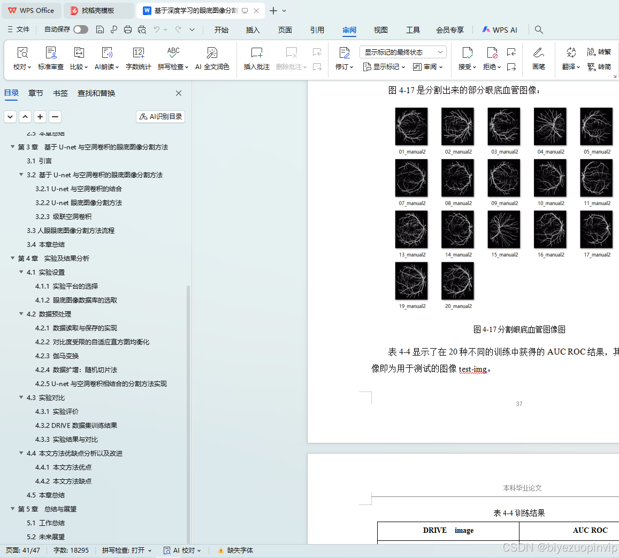This screenshot has width=619, height=558.
Task: Click the 比较 compare documents tool
Action: coord(79,58)
